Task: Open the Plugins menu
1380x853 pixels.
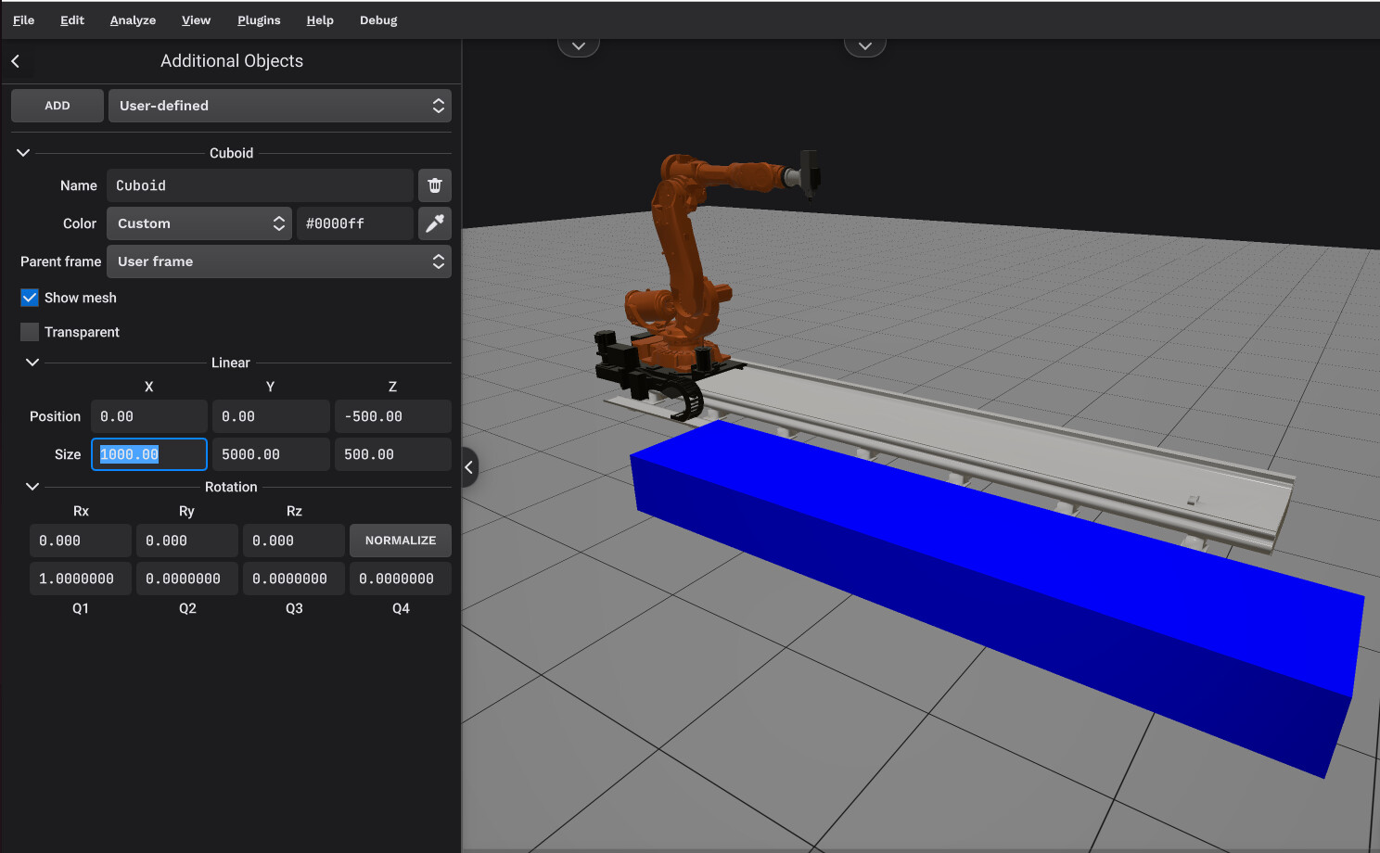Action: pyautogui.click(x=259, y=20)
